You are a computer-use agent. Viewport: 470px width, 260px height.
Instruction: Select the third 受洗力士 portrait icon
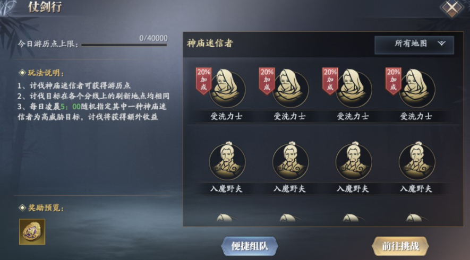tap(353, 89)
